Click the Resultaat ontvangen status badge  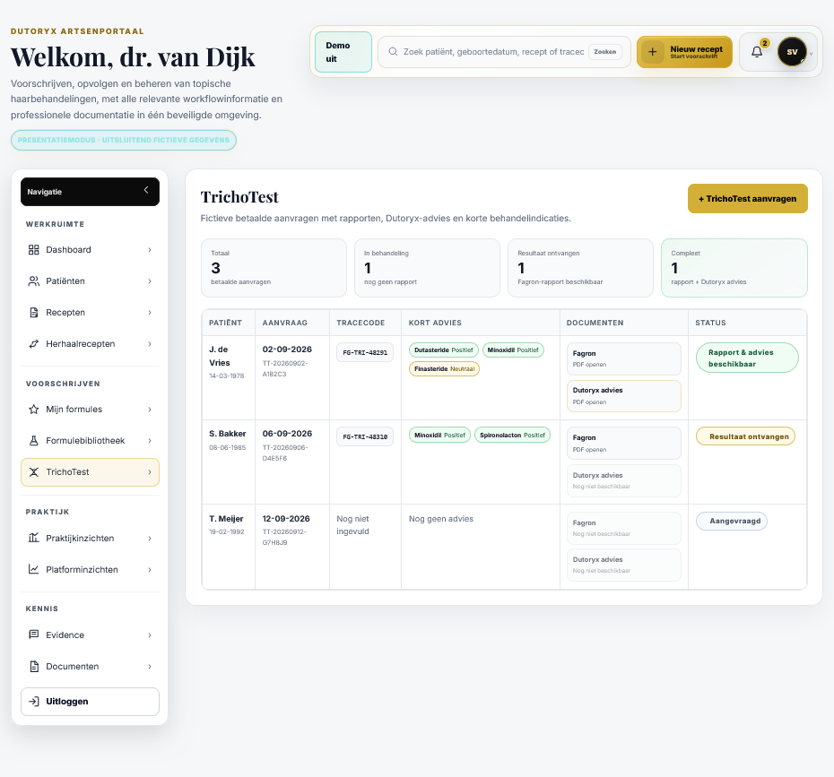click(x=746, y=436)
